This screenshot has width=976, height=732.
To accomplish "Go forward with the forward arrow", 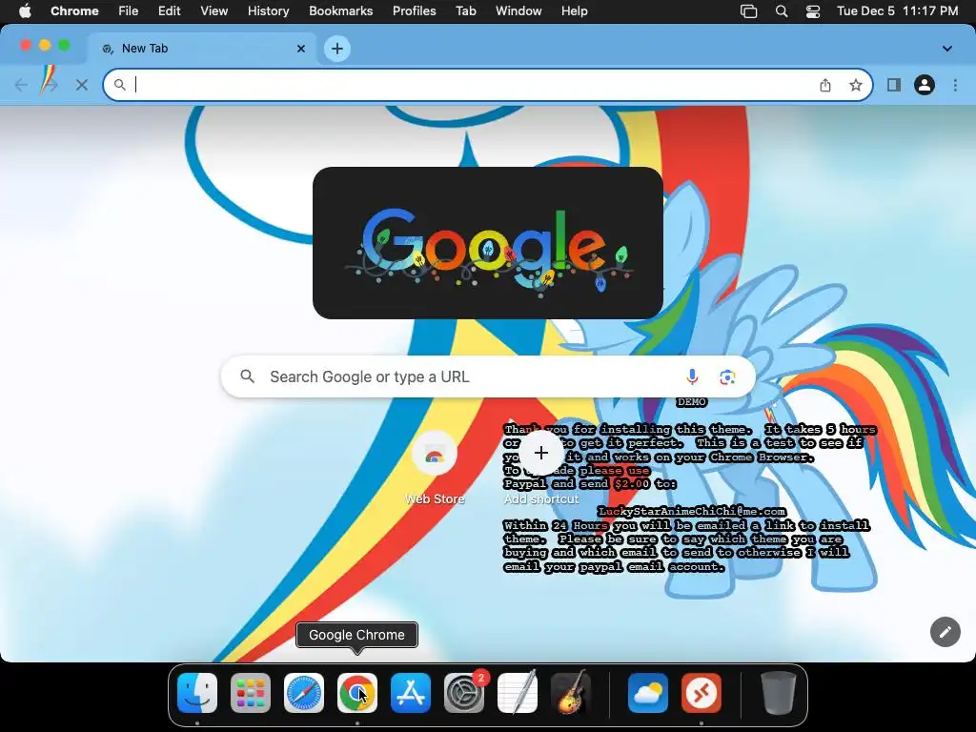I will click(50, 85).
